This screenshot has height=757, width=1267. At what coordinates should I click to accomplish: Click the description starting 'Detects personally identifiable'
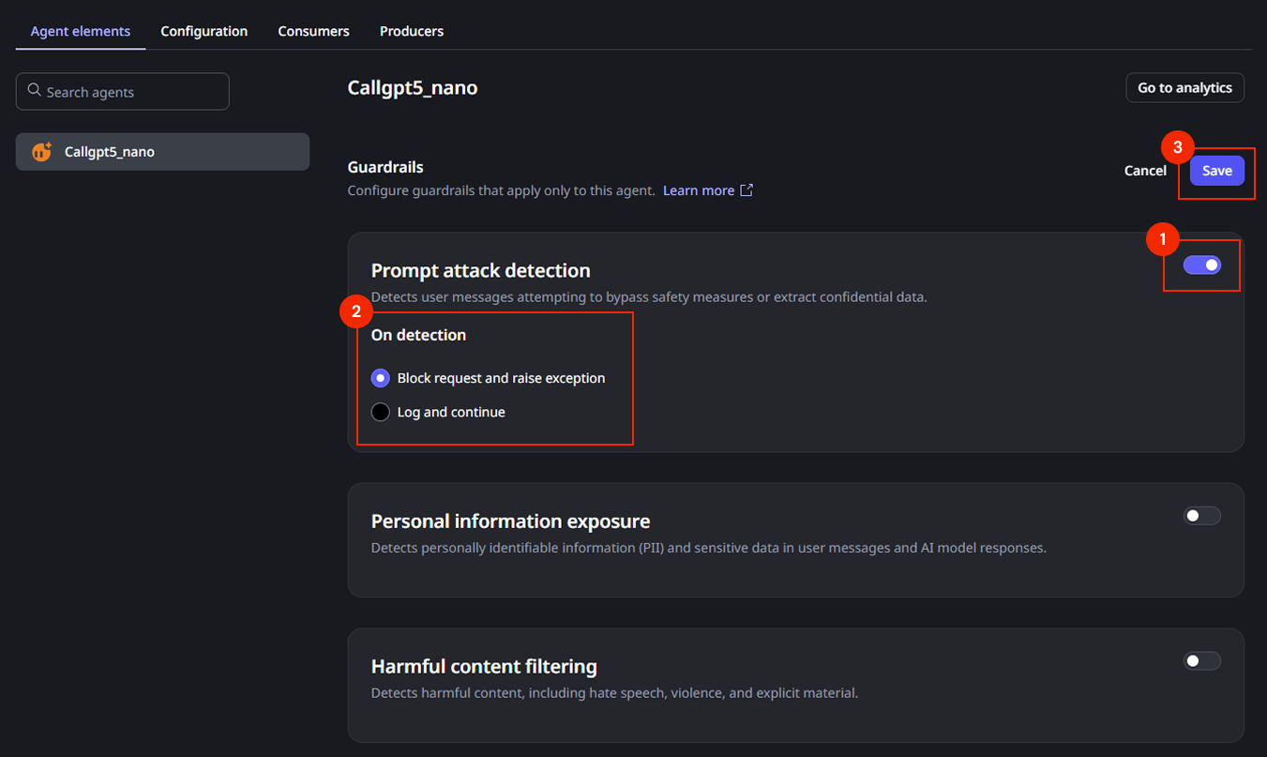(709, 548)
